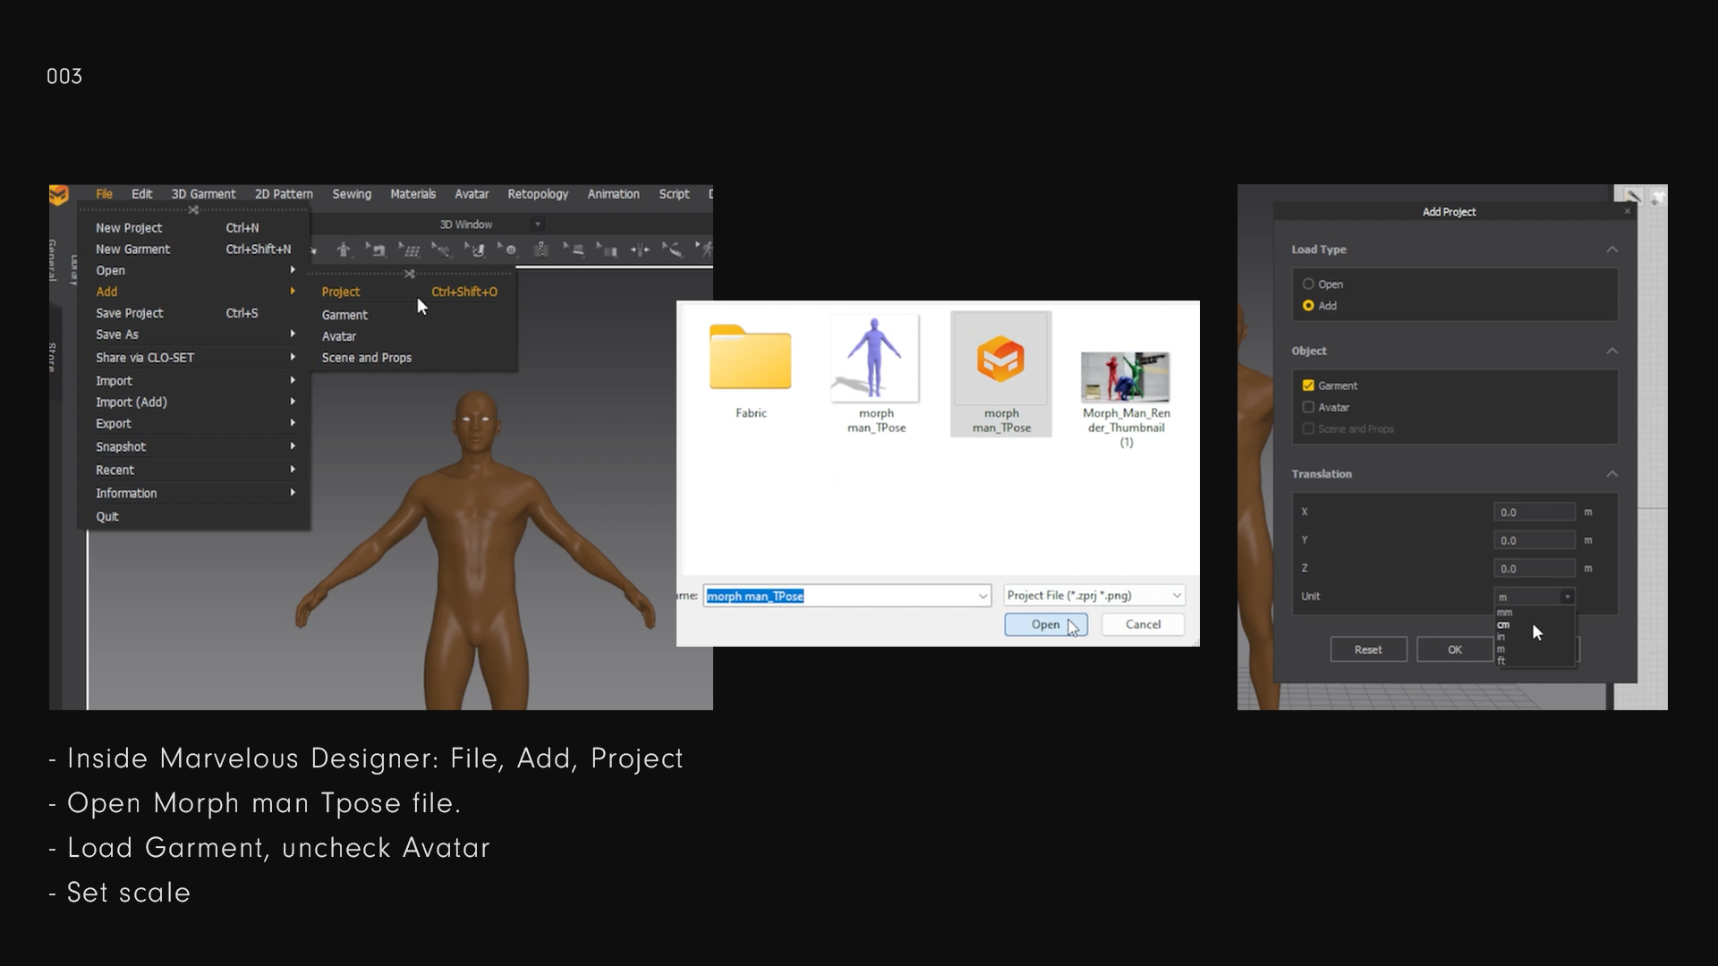Click the walking figure toolbar icon
The image size is (1718, 966).
704,250
